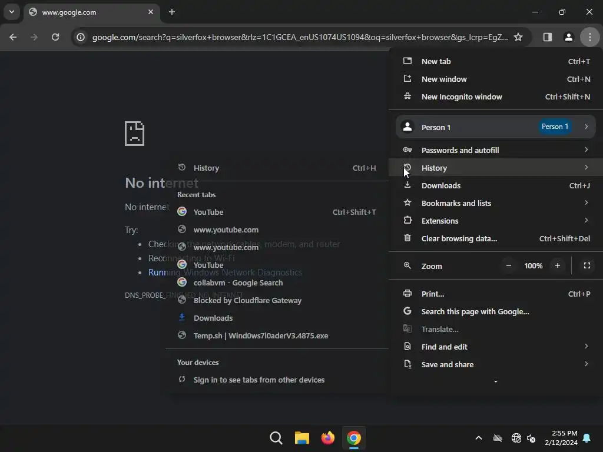Reopen Temp.sh Wind0ws7l0aderV3.4875.exe tab
Viewport: 603px width, 452px height.
277,335
